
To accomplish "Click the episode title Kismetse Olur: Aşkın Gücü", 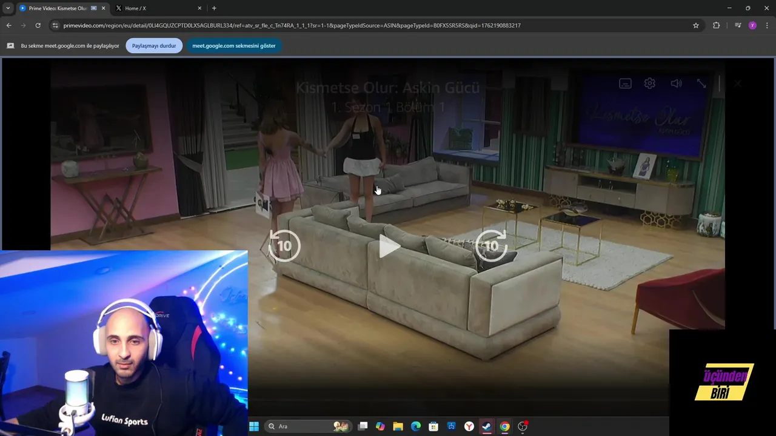I will 387,88.
